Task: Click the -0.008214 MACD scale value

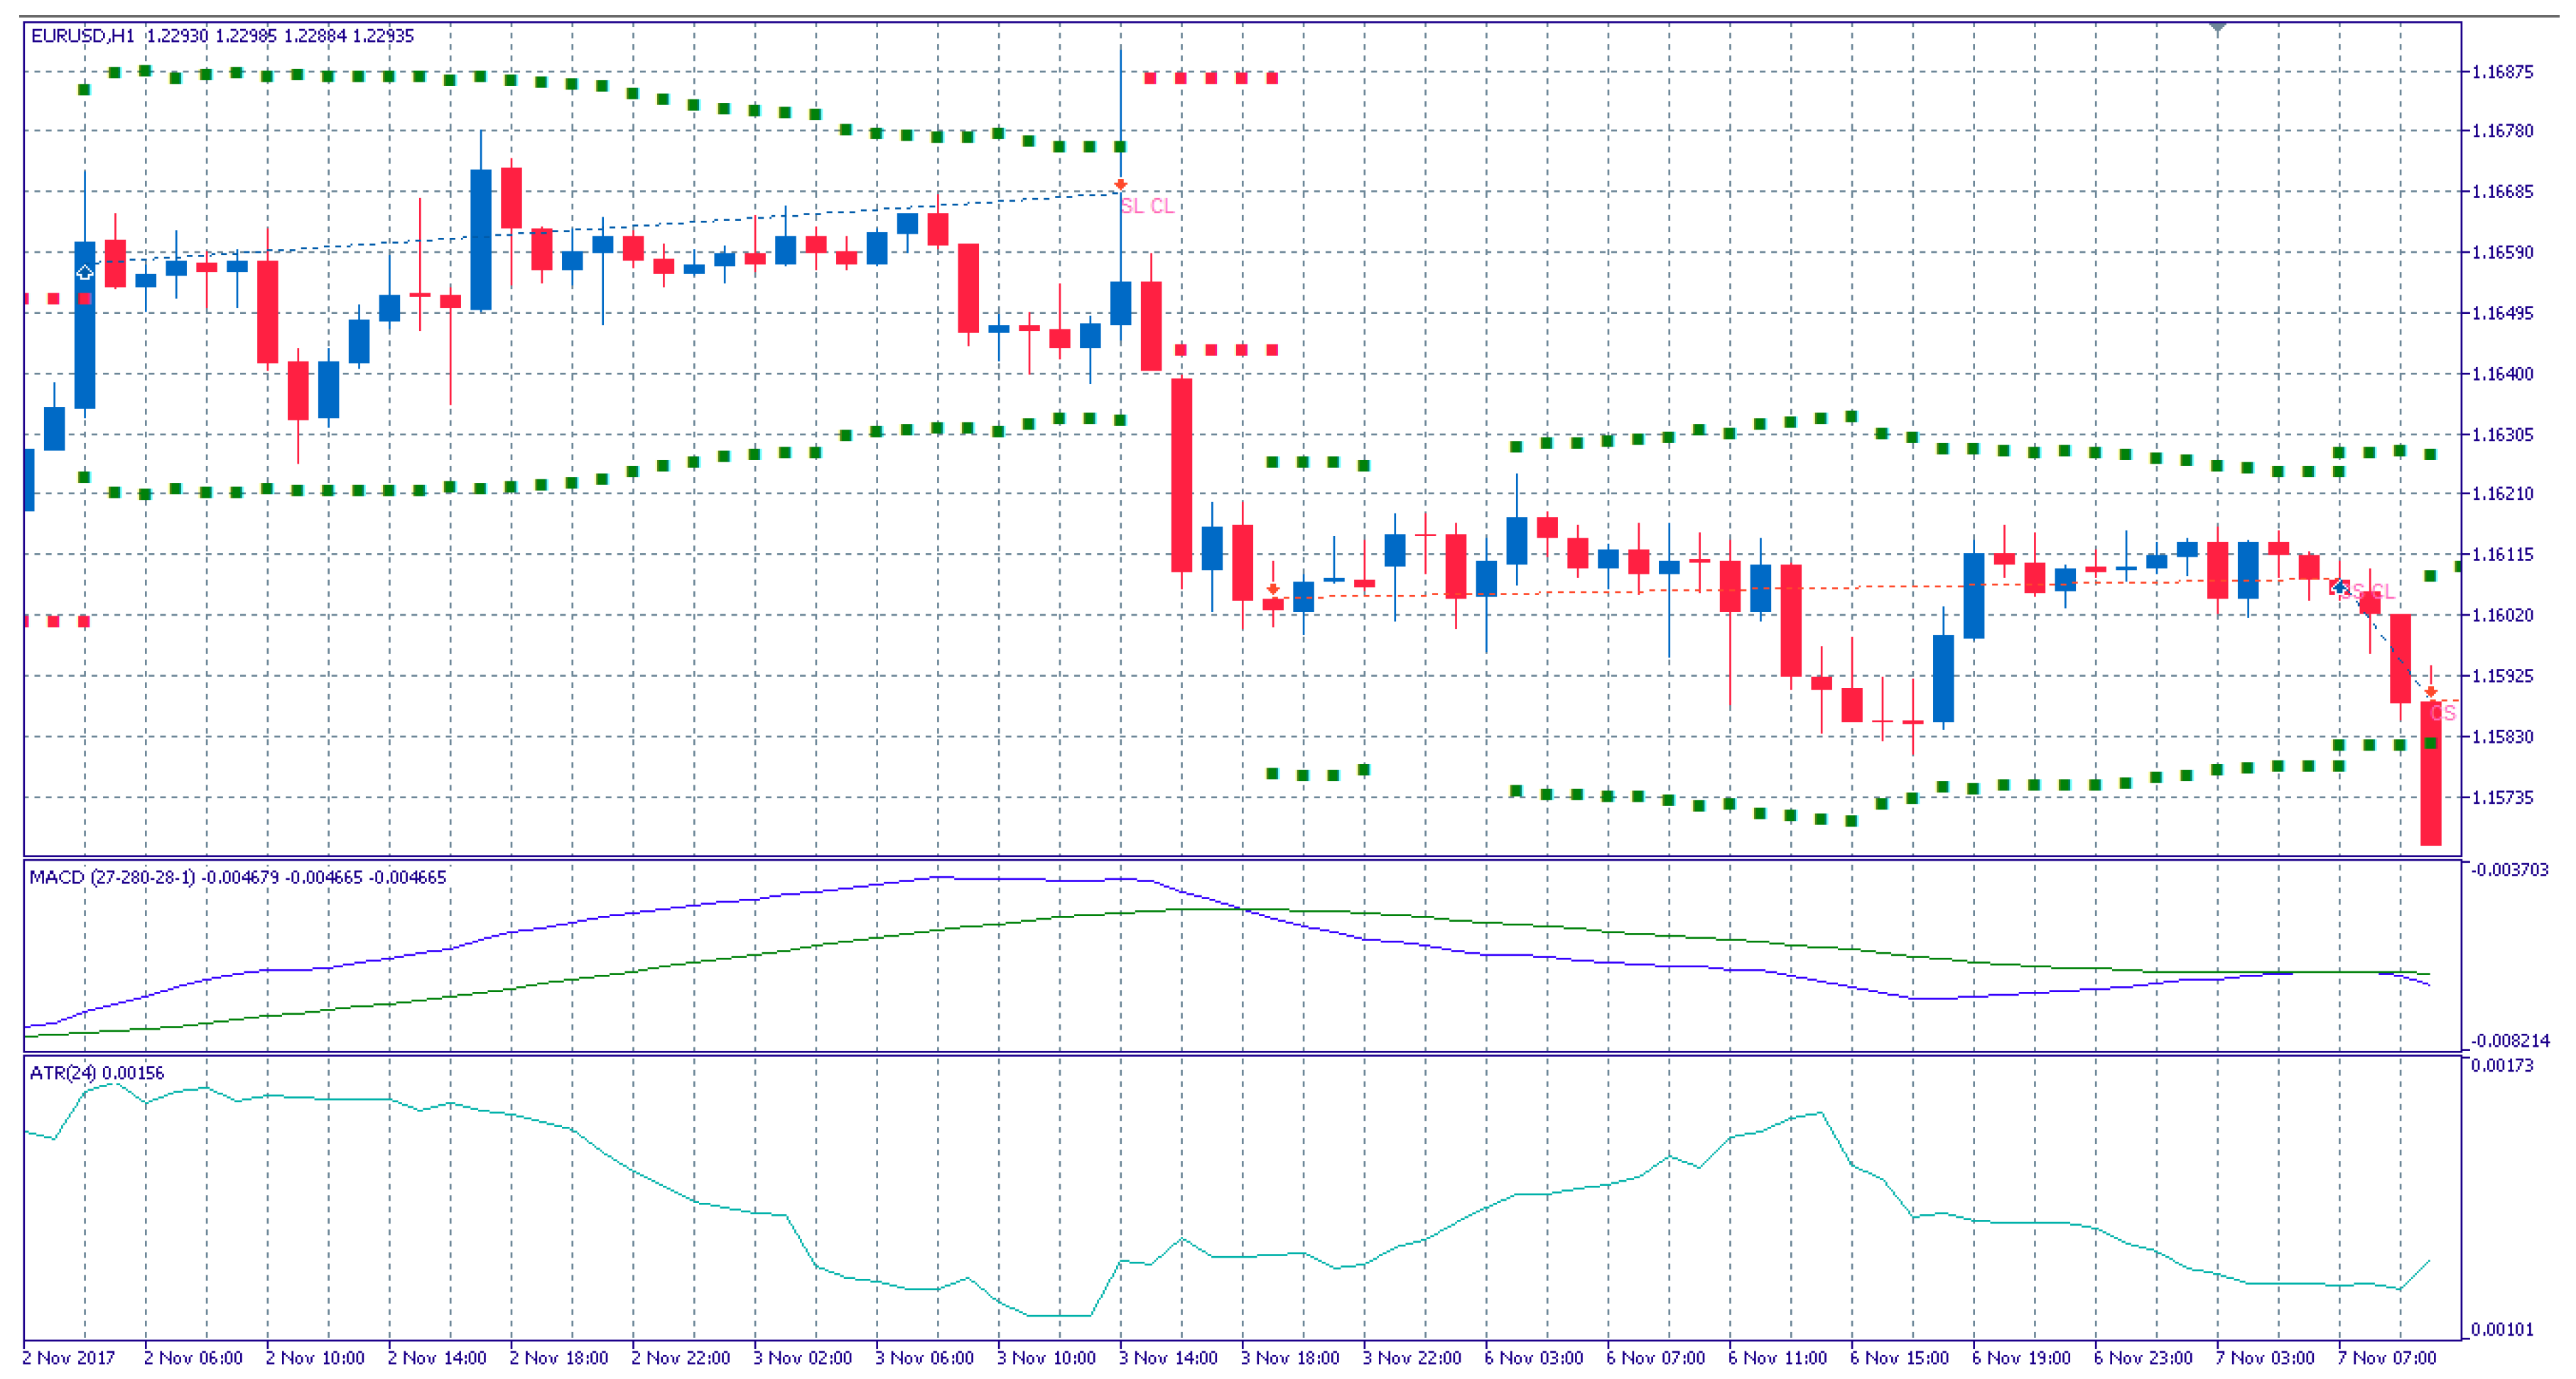Action: click(2510, 1040)
